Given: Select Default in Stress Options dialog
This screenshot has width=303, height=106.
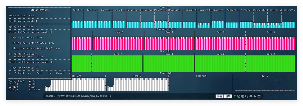Looking at the screenshot, I should [20, 73].
